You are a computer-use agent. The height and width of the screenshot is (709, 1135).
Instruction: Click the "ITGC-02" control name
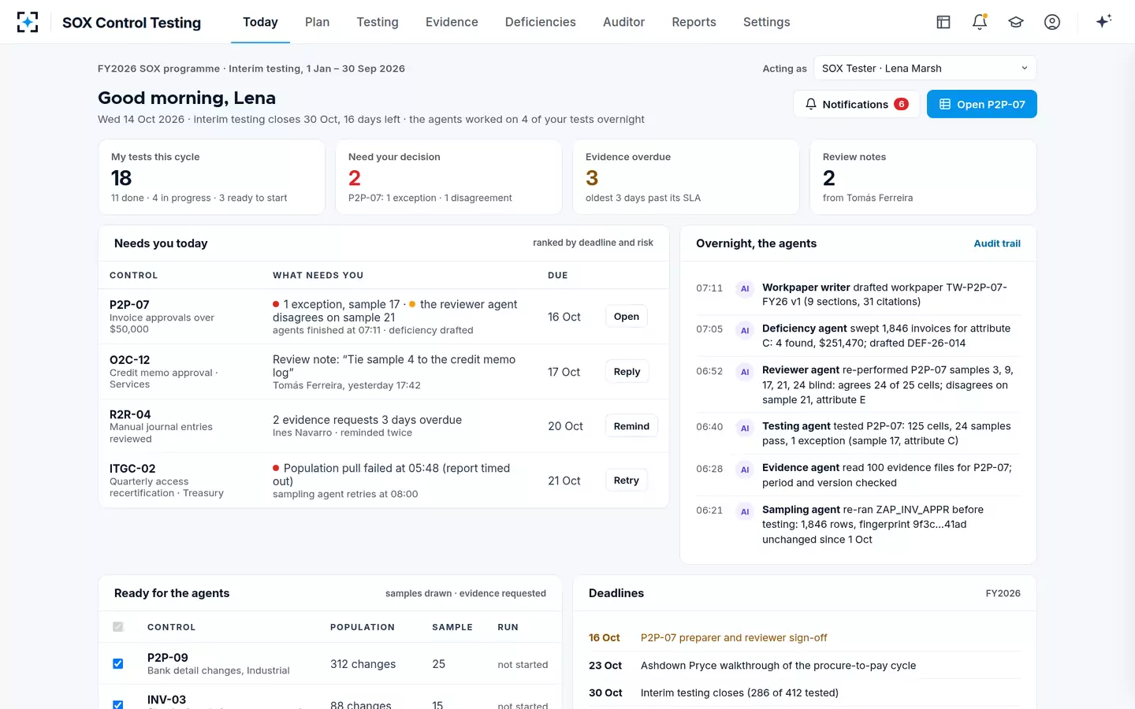132,469
